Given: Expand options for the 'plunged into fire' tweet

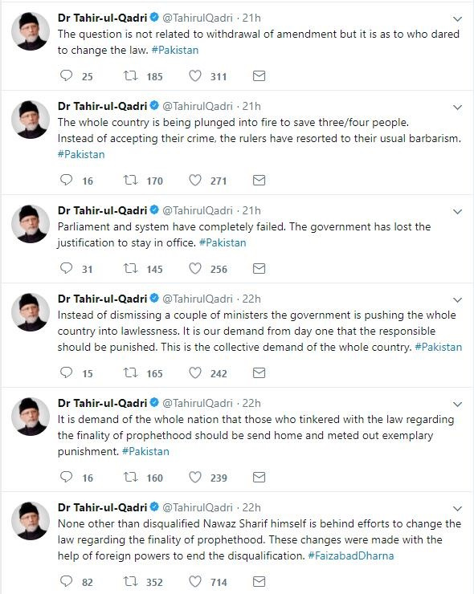Looking at the screenshot, I should [x=458, y=108].
